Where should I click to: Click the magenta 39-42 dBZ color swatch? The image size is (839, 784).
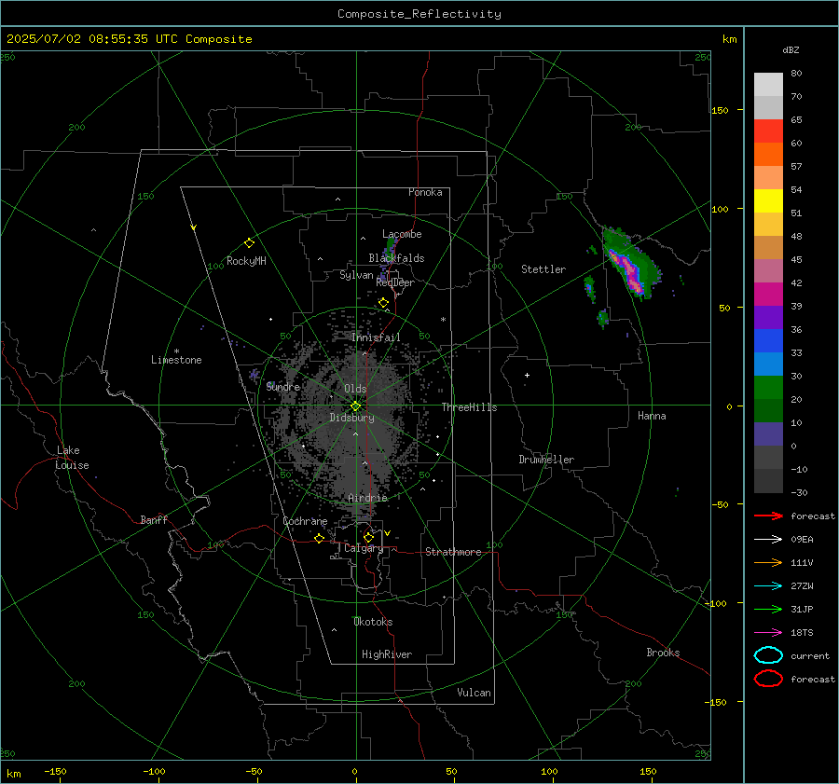click(768, 294)
